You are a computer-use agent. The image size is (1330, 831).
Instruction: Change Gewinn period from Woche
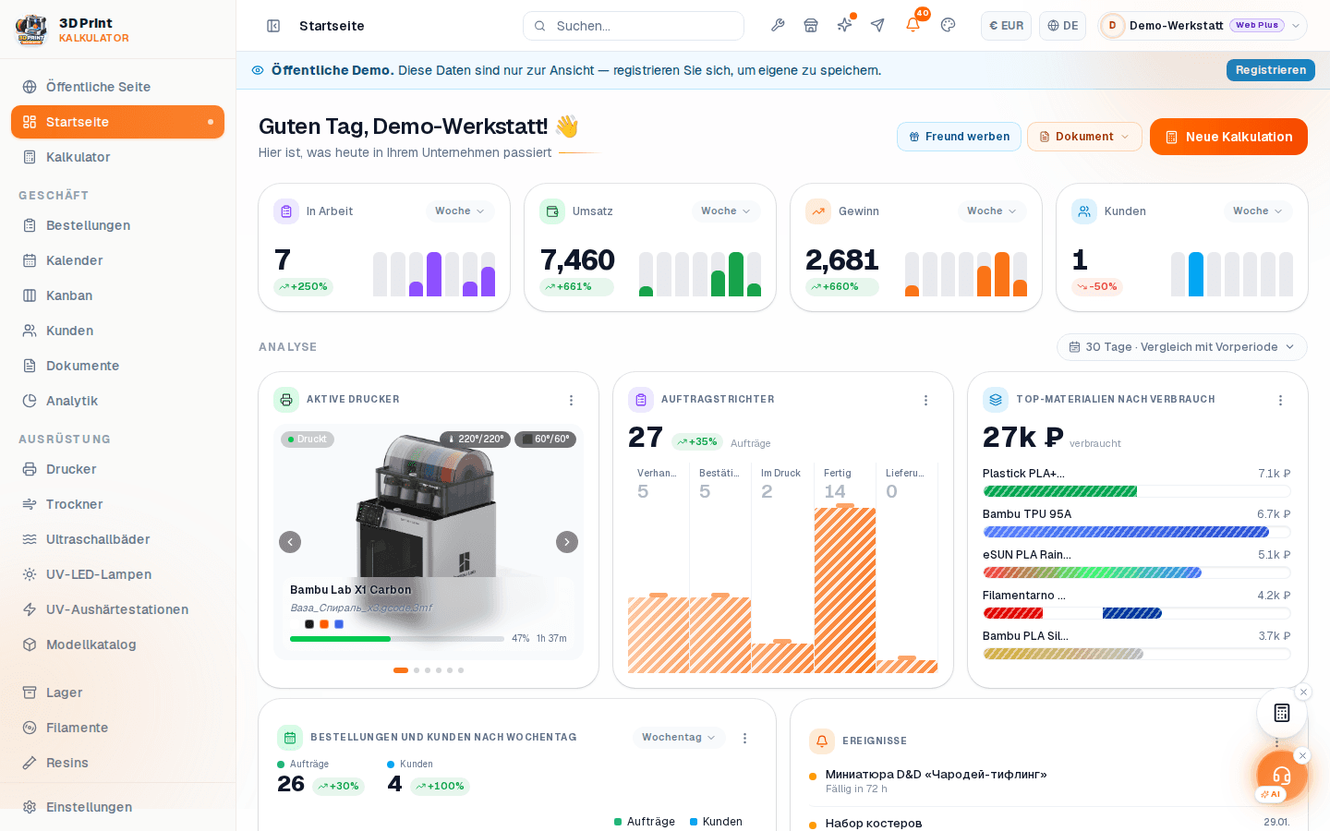pyautogui.click(x=992, y=211)
